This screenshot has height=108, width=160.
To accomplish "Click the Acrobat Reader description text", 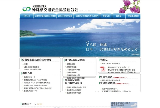I will (122, 70).
